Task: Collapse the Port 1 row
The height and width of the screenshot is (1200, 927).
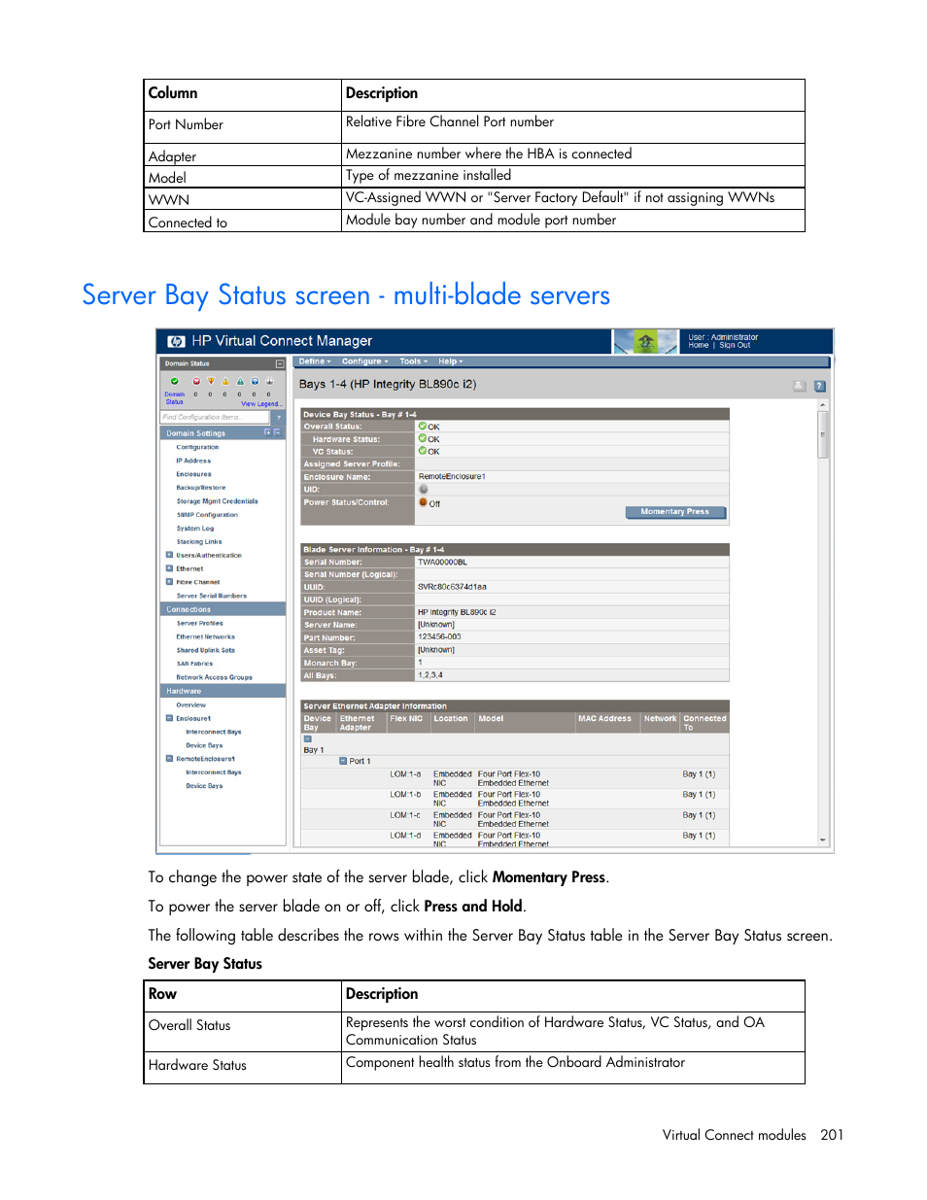Action: coord(343,761)
